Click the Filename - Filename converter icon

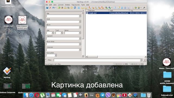96,8
